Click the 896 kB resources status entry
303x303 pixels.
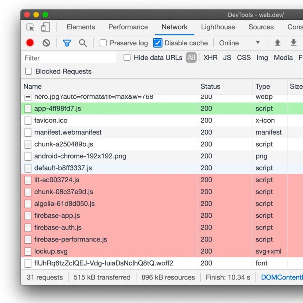(168, 277)
